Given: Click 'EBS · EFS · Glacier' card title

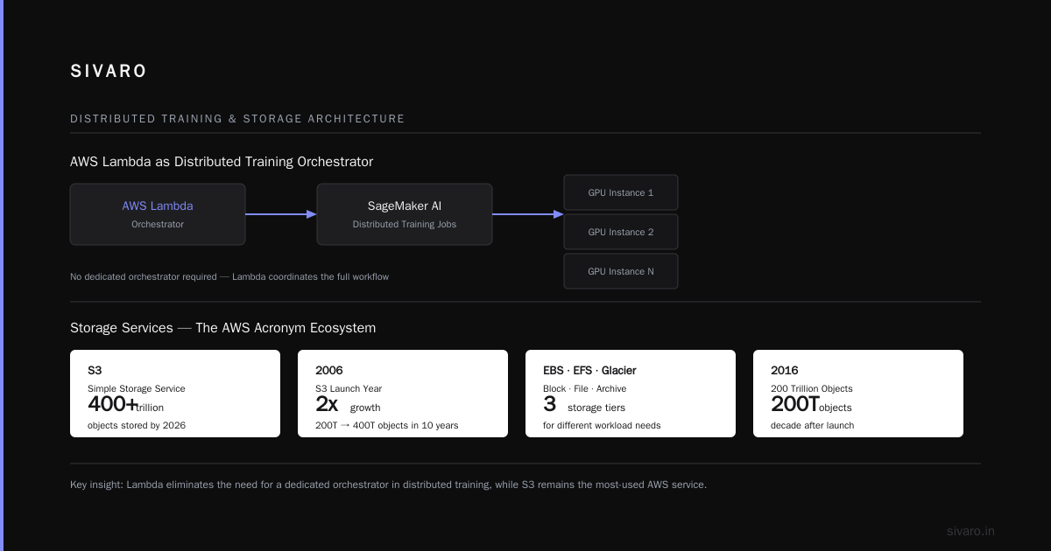Looking at the screenshot, I should pos(589,370).
